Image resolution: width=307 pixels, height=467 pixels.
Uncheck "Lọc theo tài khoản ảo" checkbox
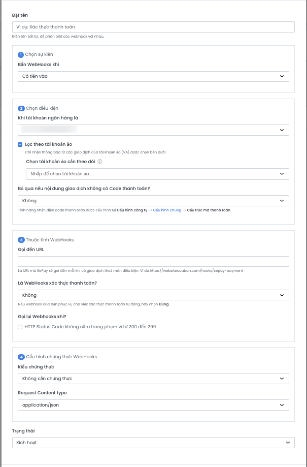pos(20,144)
